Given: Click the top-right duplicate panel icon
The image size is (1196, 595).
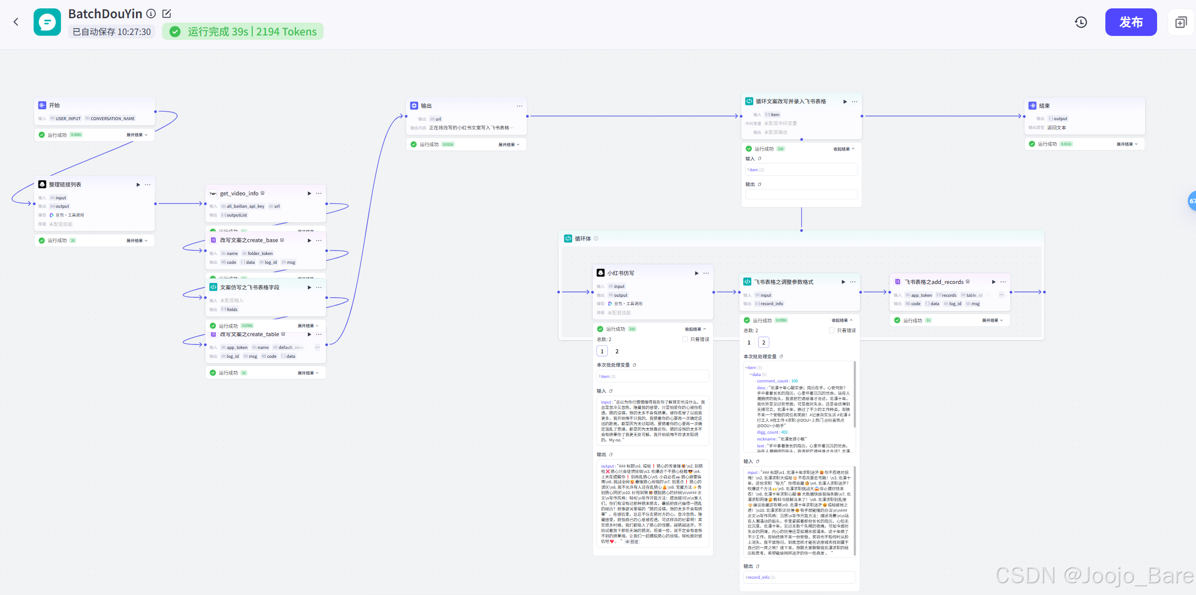Looking at the screenshot, I should coord(1181,22).
